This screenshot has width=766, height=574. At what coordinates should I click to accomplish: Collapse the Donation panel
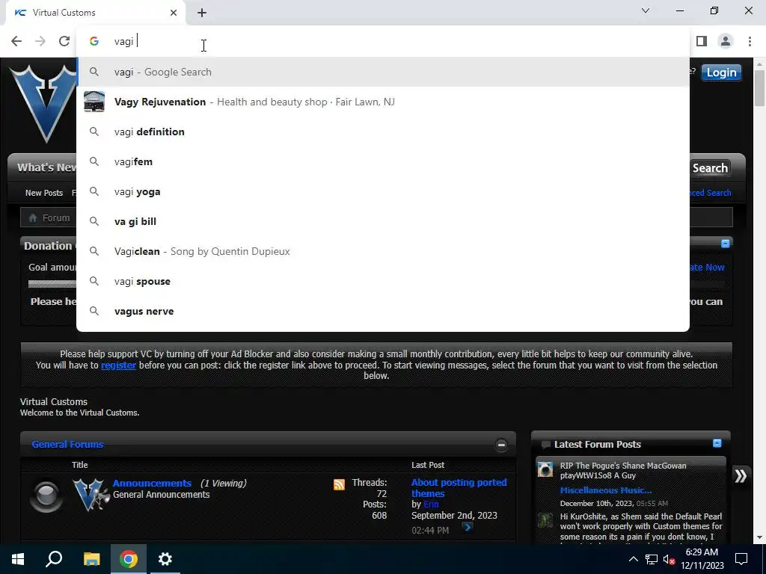point(726,244)
